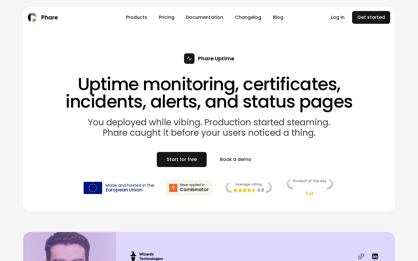Go to the Pricing page
Image resolution: width=418 pixels, height=261 pixels.
coord(167,17)
